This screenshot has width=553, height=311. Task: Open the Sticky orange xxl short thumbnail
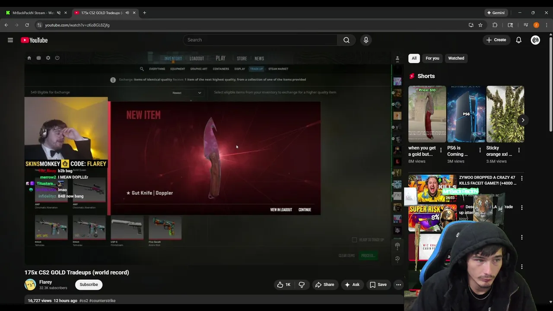click(x=505, y=114)
